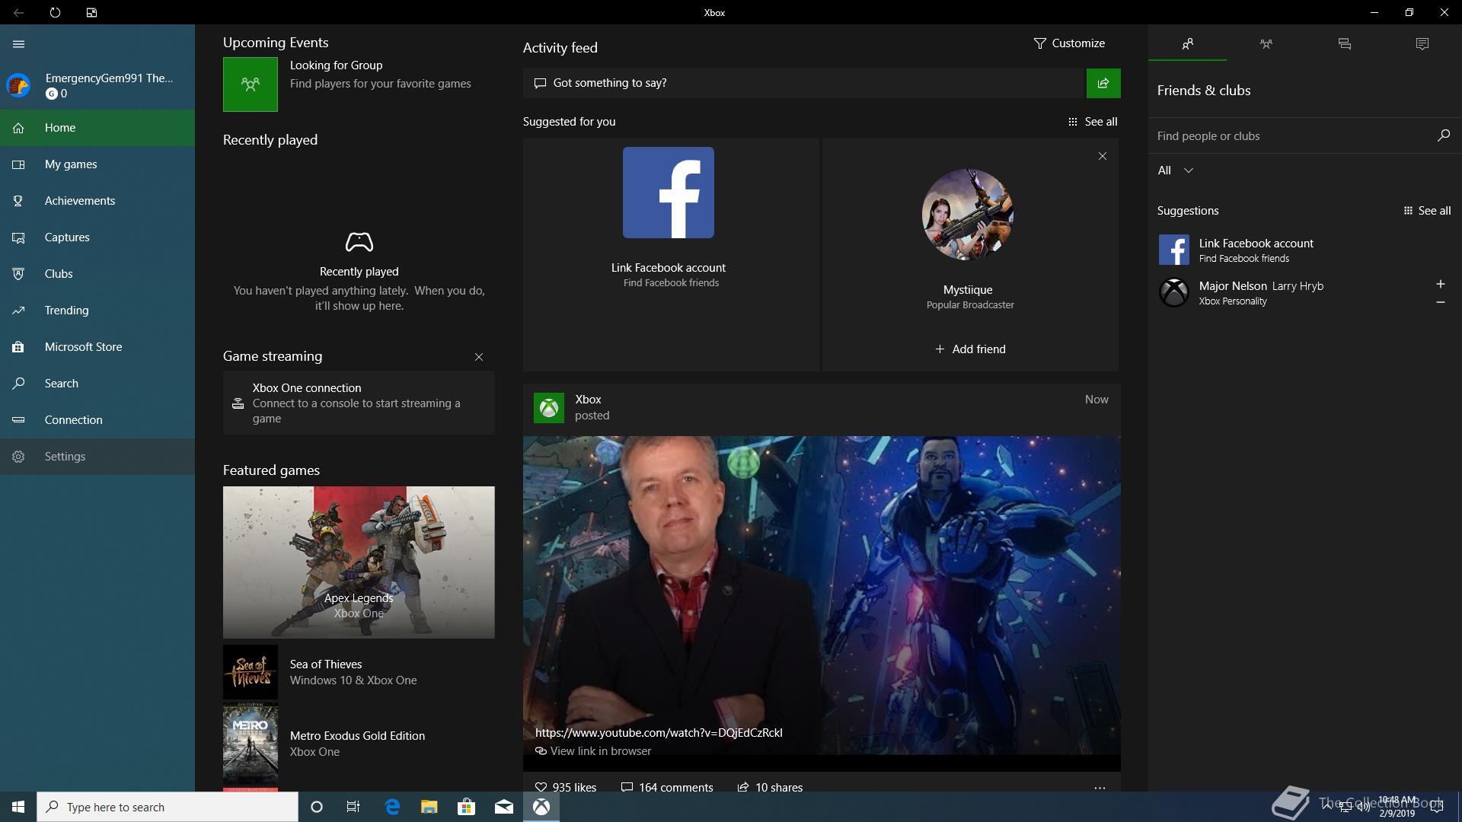
Task: Open the 164 comments on the post
Action: tap(667, 787)
